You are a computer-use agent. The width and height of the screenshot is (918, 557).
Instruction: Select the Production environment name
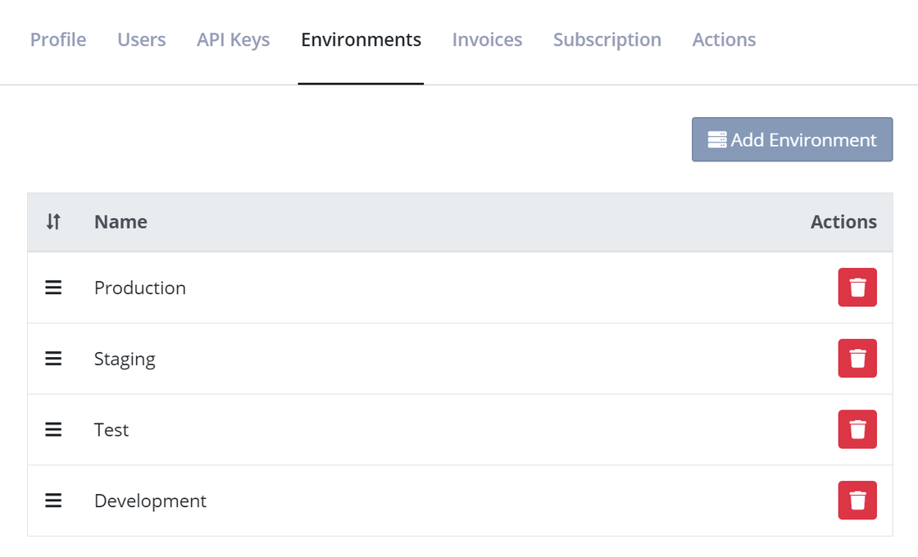click(140, 288)
